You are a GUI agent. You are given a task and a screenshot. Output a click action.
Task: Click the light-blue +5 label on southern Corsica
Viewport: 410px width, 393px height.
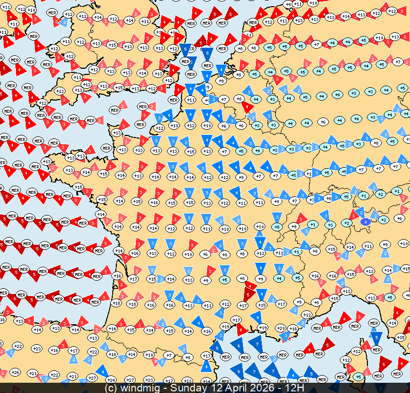359,377
